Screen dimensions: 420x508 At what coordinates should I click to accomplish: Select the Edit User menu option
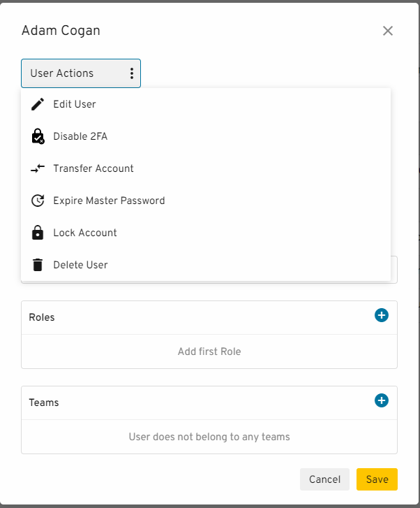75,104
